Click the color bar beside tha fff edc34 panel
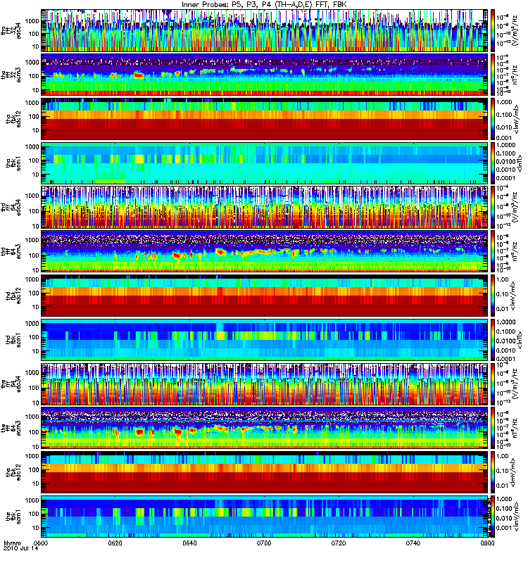 pos(493,30)
